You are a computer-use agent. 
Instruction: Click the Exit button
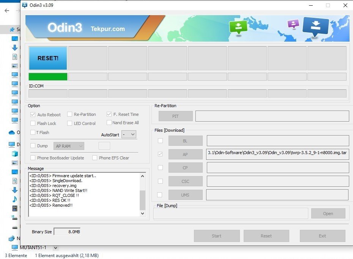click(x=322, y=236)
